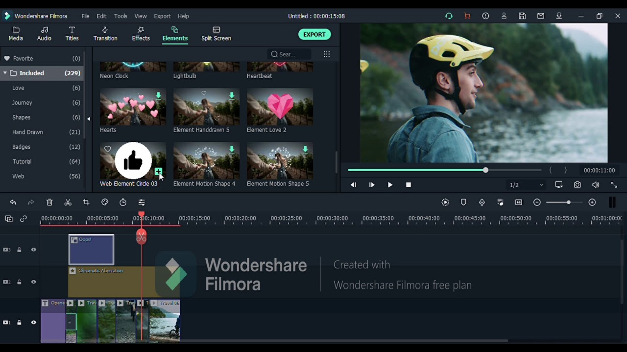
Task: Collapse the left category panel arrow
Action: pos(89,119)
